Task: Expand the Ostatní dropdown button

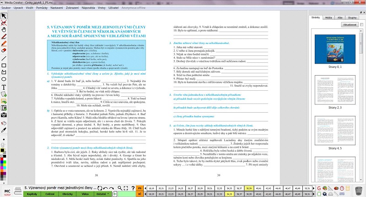Action: click(103, 194)
